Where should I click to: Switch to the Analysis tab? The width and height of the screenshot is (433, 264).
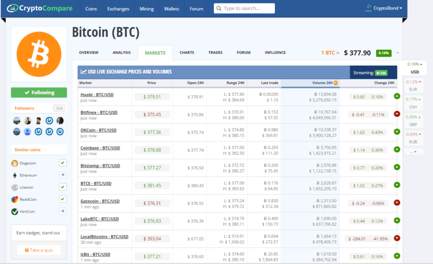pos(121,53)
